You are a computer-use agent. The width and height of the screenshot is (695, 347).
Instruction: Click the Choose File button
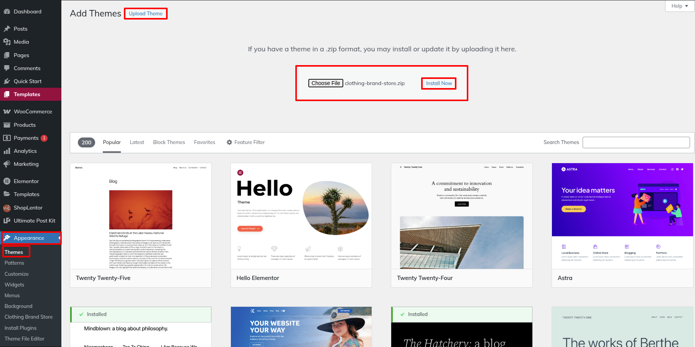[326, 83]
